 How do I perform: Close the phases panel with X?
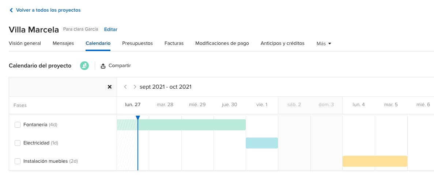(x=110, y=87)
